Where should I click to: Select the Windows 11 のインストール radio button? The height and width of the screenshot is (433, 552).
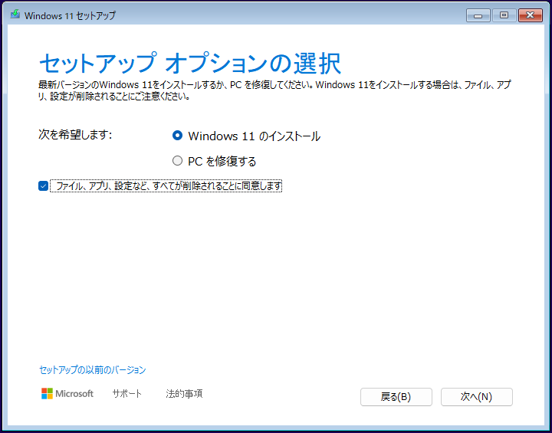tap(178, 136)
